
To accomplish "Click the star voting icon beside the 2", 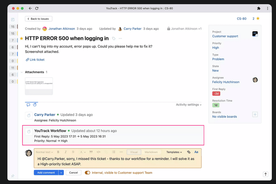I will pos(258,18).
